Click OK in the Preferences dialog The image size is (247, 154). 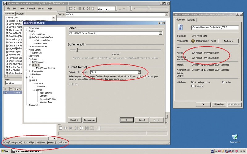click(x=127, y=120)
